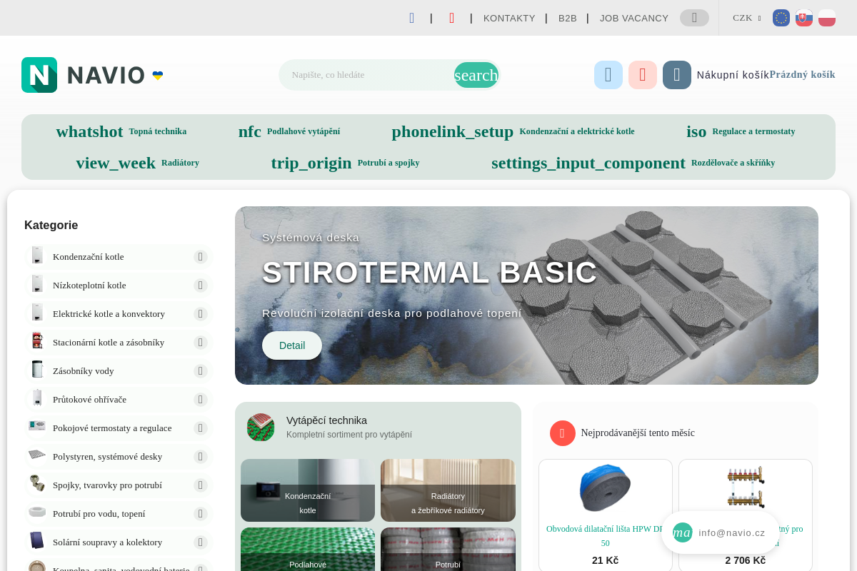This screenshot has height=571, width=857.
Task: Click the Vytápěcí technika round icon
Action: 261,427
